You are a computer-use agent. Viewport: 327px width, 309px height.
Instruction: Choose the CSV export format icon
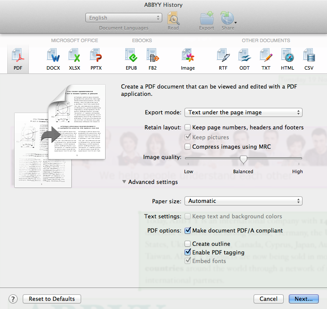309,59
